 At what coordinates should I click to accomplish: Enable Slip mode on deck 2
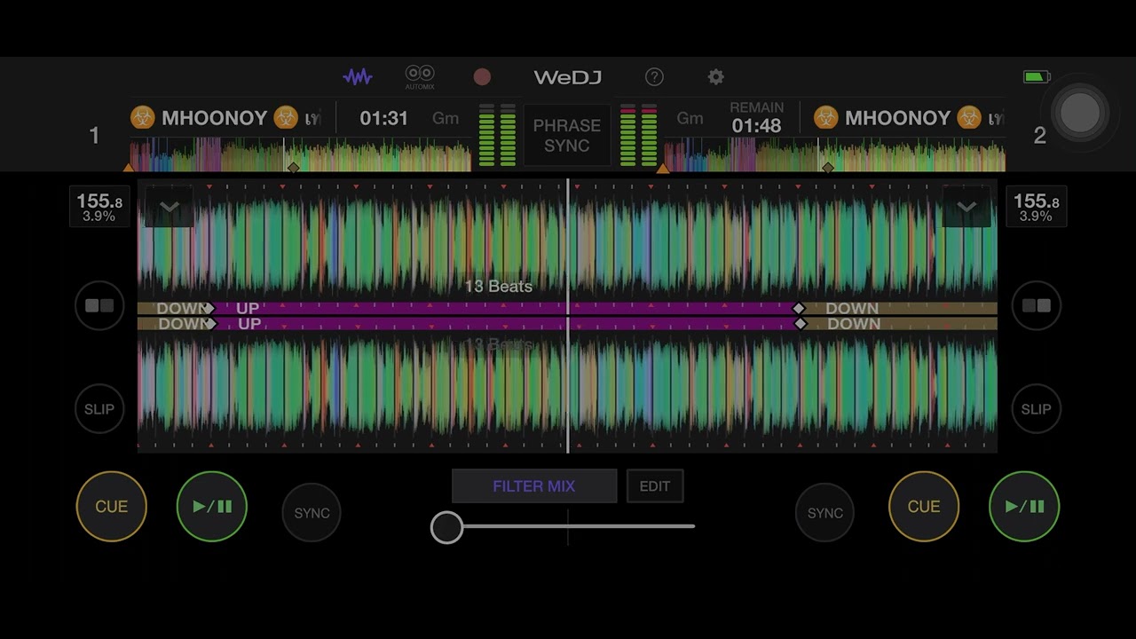point(1036,409)
